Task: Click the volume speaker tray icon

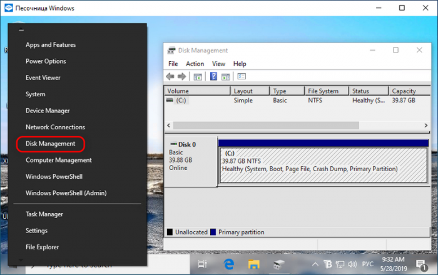Action: coord(352,264)
